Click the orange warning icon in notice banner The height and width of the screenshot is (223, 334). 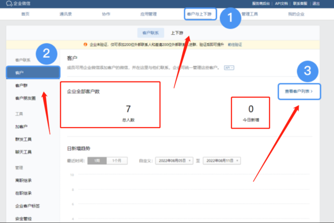point(86,44)
